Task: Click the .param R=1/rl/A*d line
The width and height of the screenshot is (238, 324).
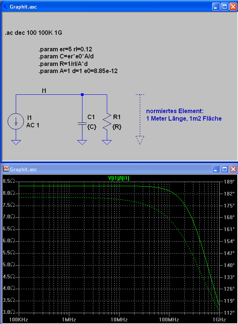Action: pyautogui.click(x=63, y=64)
